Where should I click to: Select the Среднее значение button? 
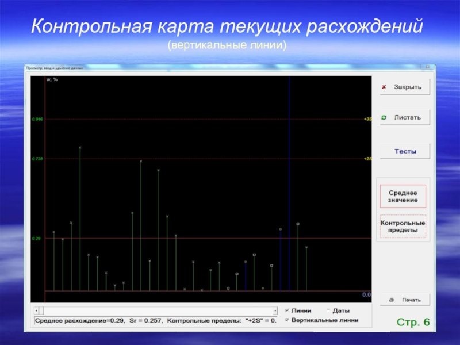click(x=403, y=196)
